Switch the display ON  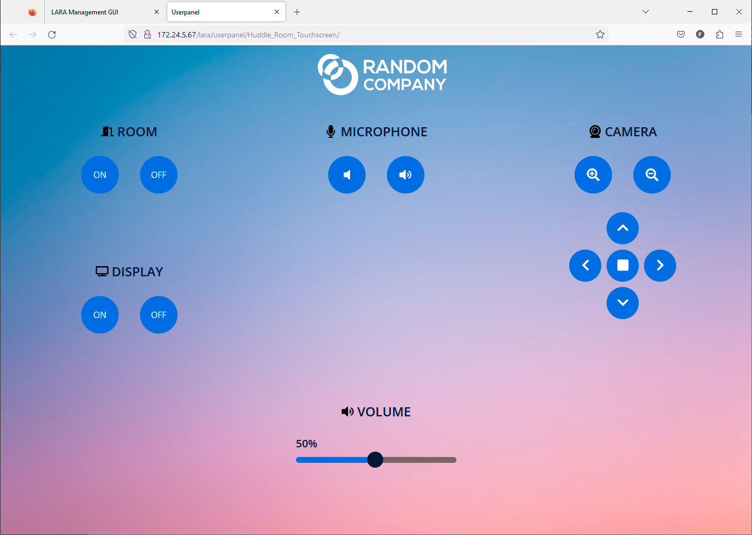coord(100,315)
